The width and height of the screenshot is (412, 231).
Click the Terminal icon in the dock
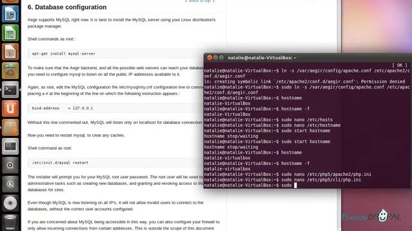click(x=10, y=90)
